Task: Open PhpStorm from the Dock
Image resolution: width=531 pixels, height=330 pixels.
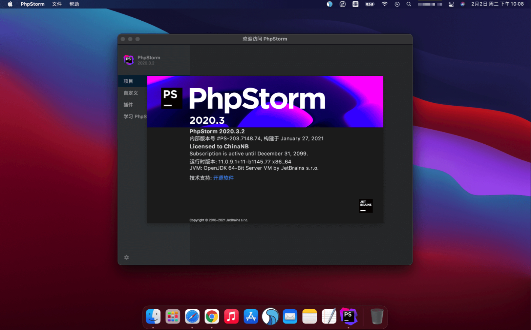Action: (348, 316)
